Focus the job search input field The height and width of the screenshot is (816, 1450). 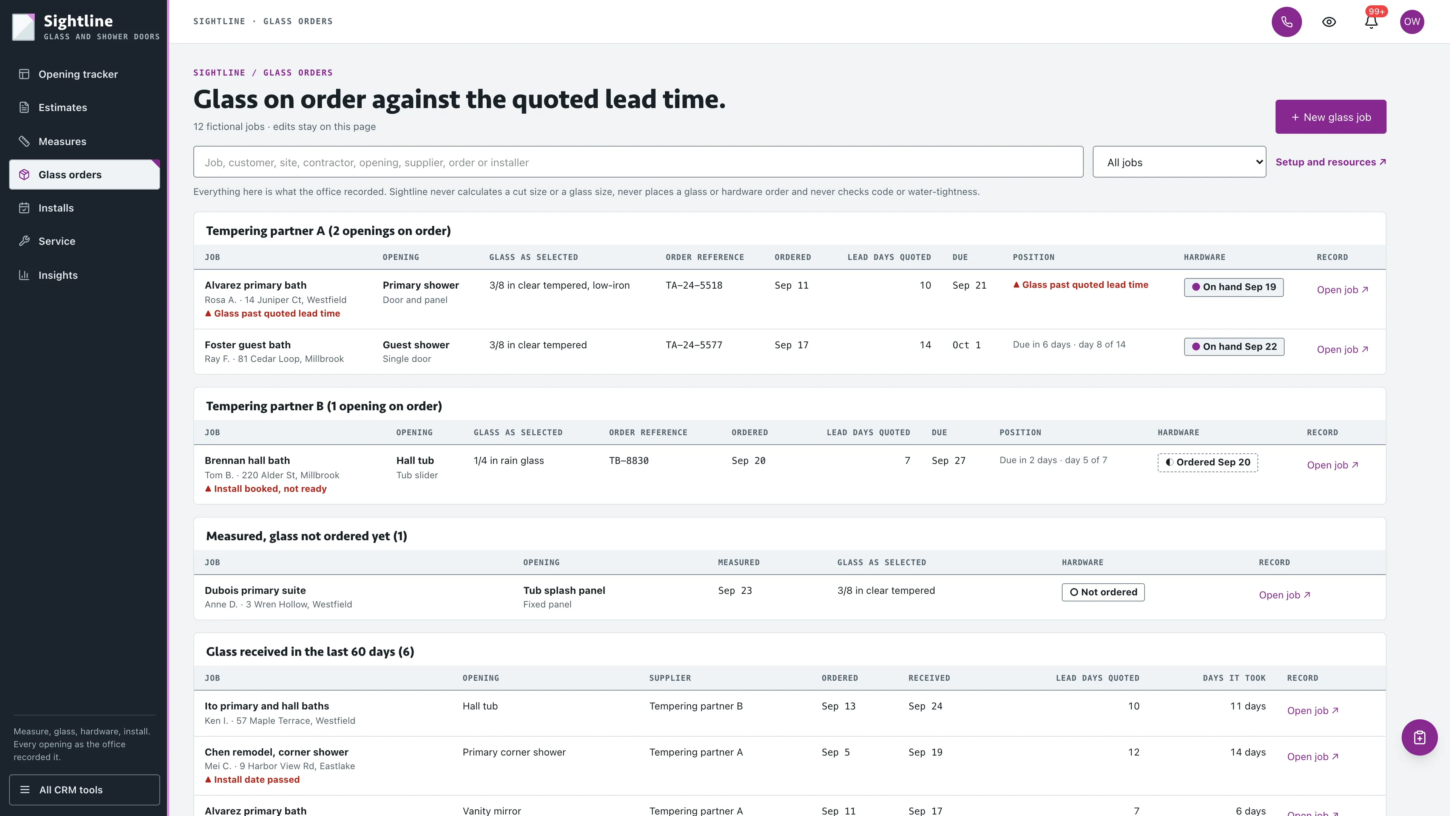[638, 162]
